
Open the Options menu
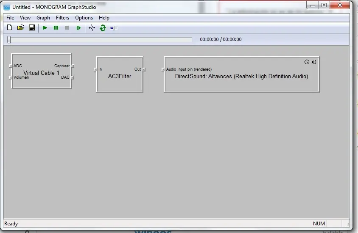coord(84,18)
